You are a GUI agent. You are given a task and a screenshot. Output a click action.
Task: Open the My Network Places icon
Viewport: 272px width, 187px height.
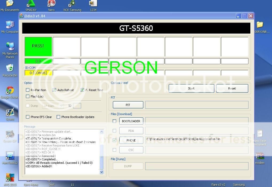[10, 47]
